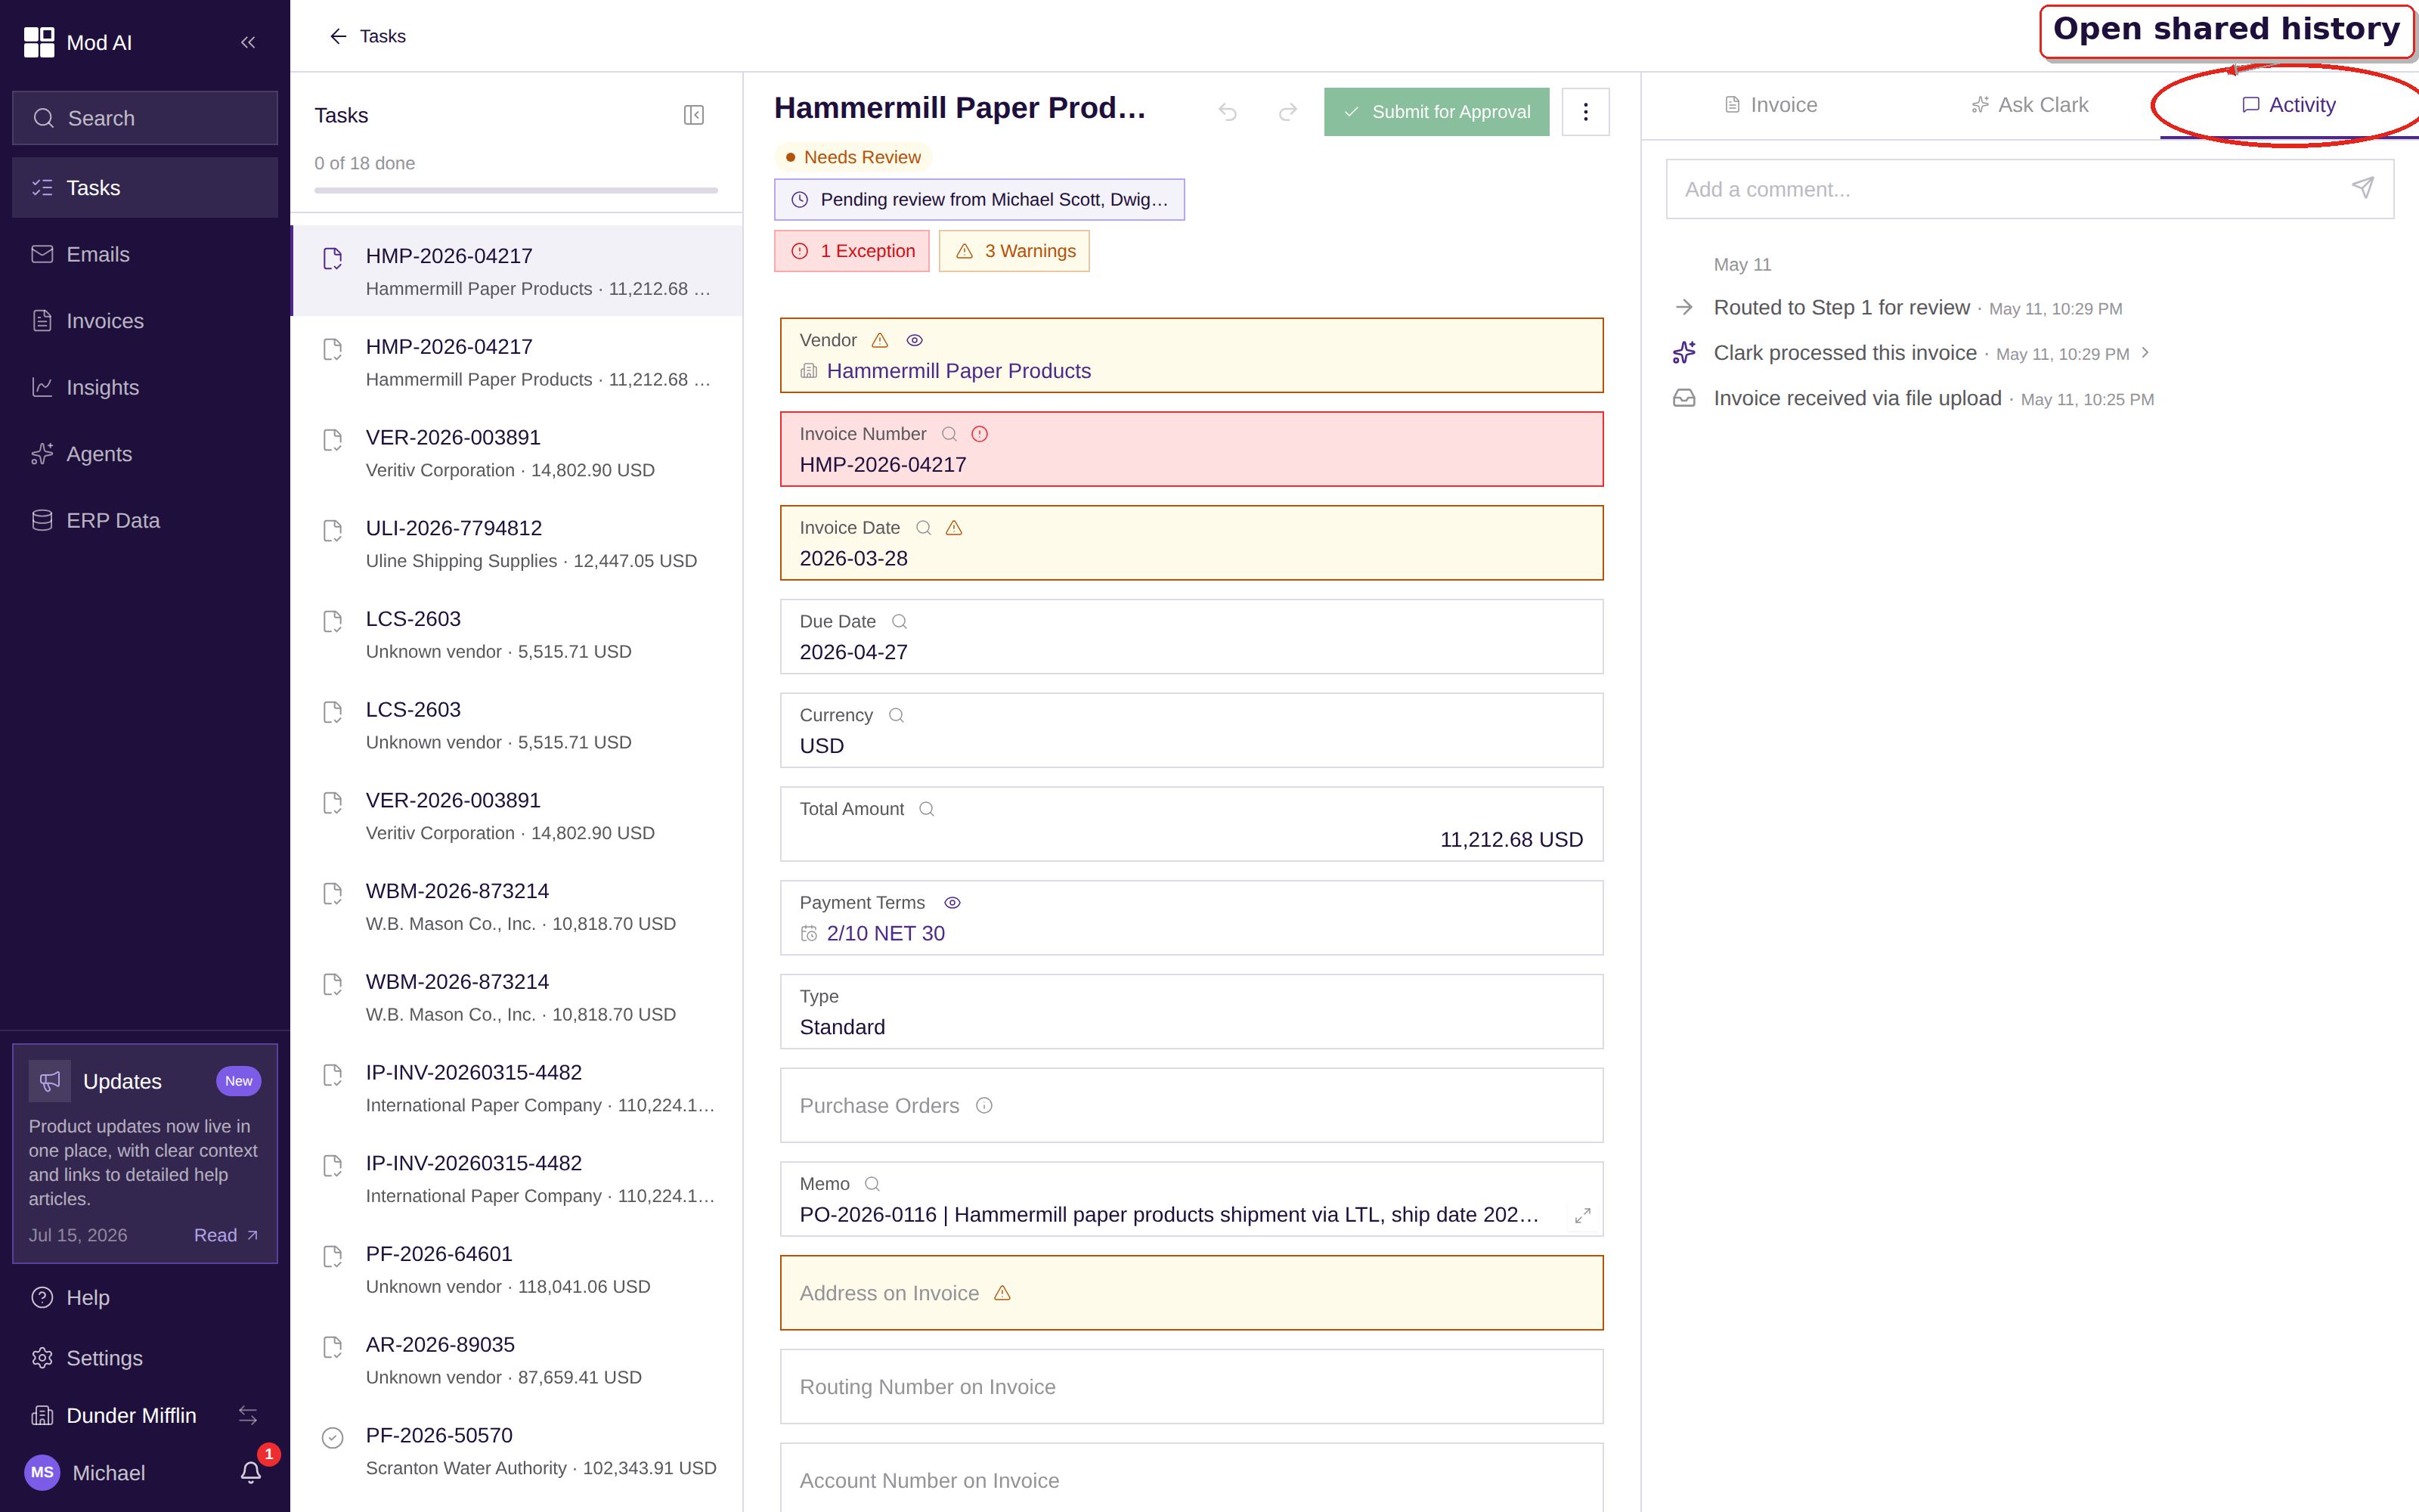The height and width of the screenshot is (1512, 2419).
Task: Open Agents in the sidebar
Action: pos(145,454)
